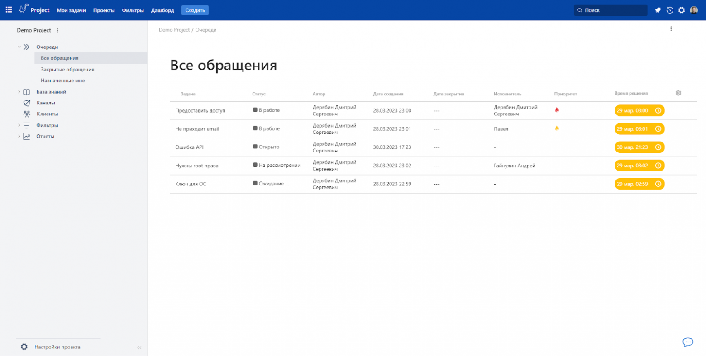Expand the Отчеты tree section

[19, 136]
